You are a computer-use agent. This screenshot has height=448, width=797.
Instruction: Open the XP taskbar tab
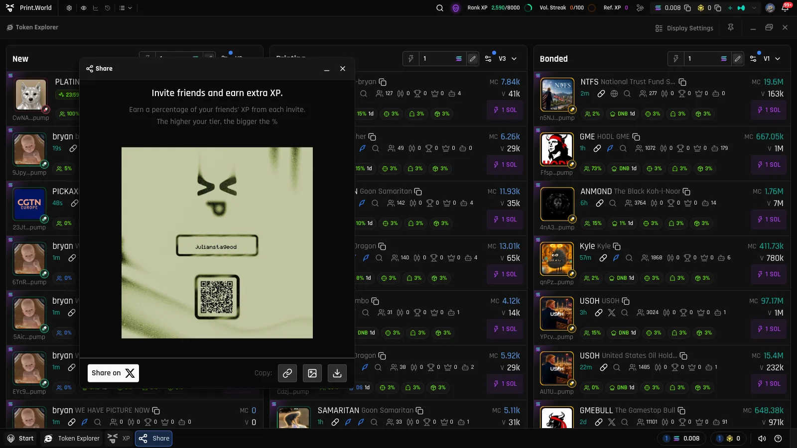(119, 439)
